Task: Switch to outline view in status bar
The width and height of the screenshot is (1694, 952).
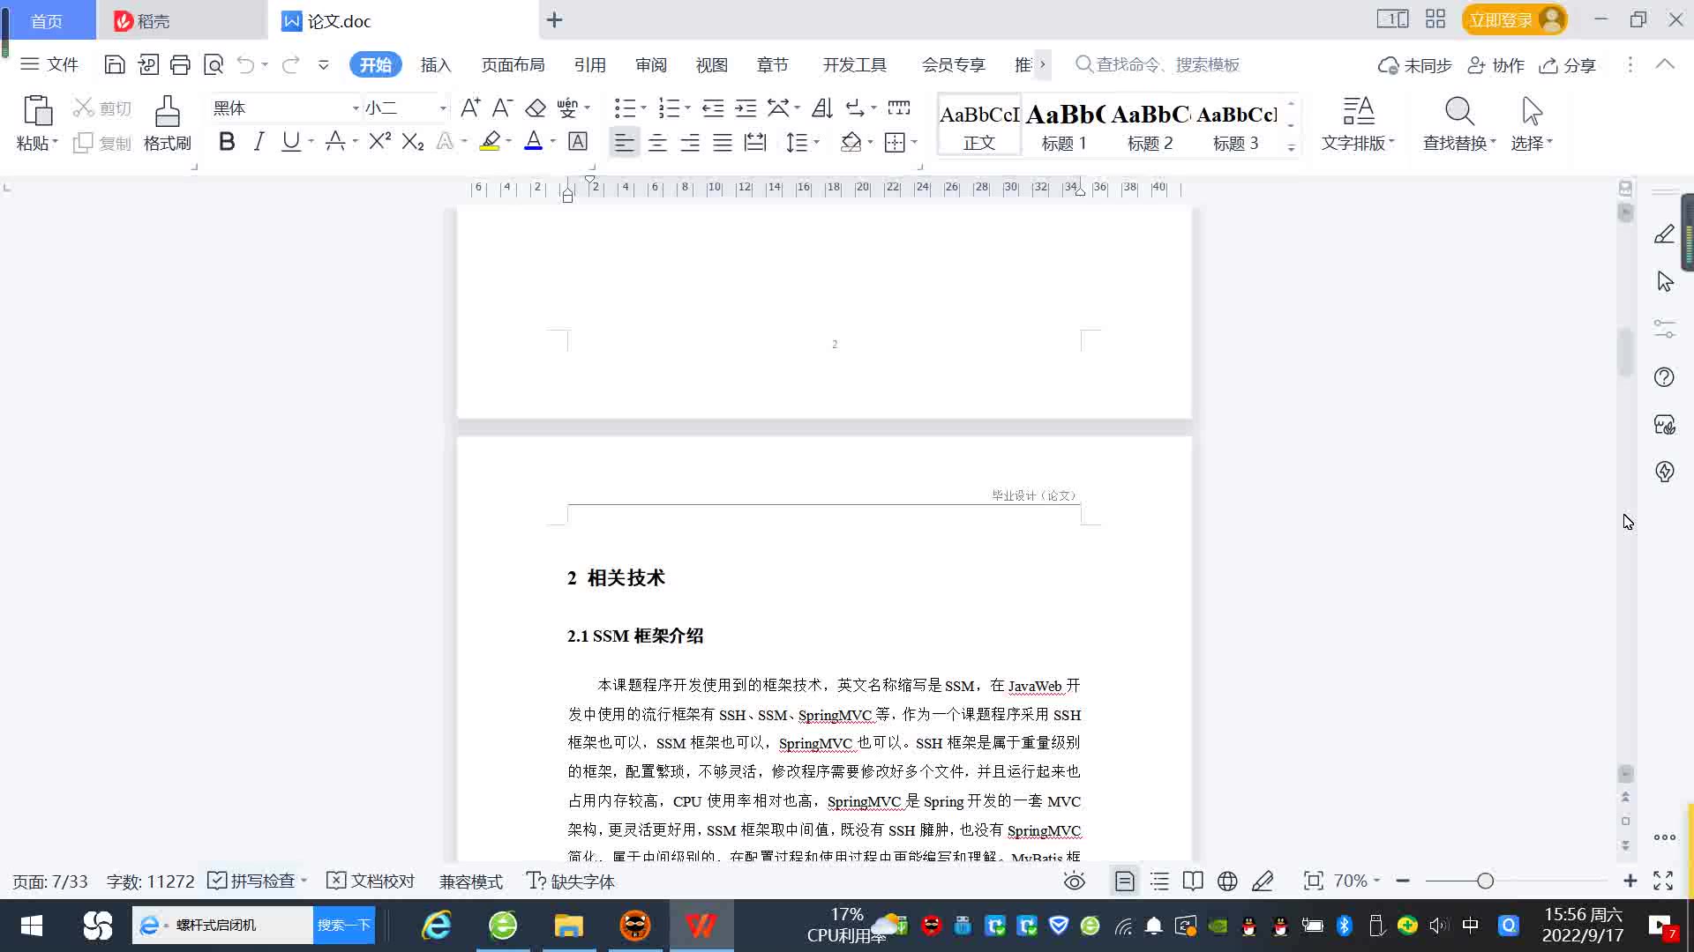Action: 1159,881
